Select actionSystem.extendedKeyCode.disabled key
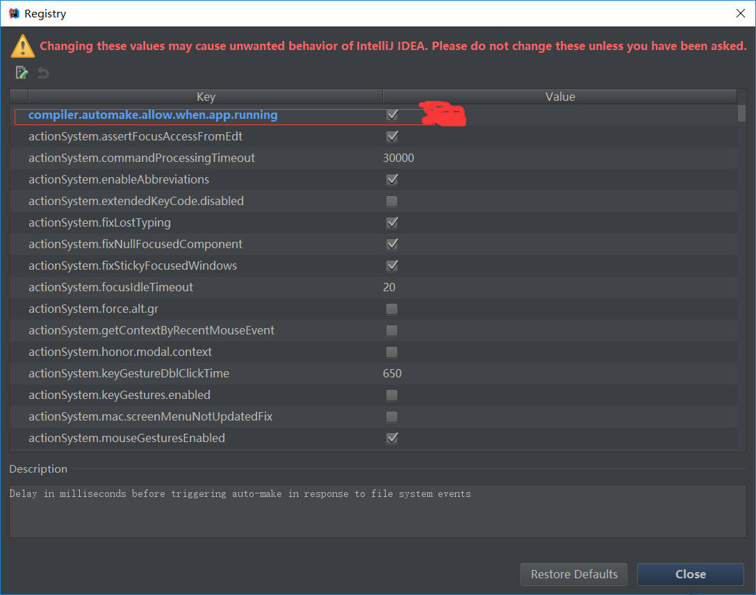The image size is (756, 595). 136,201
